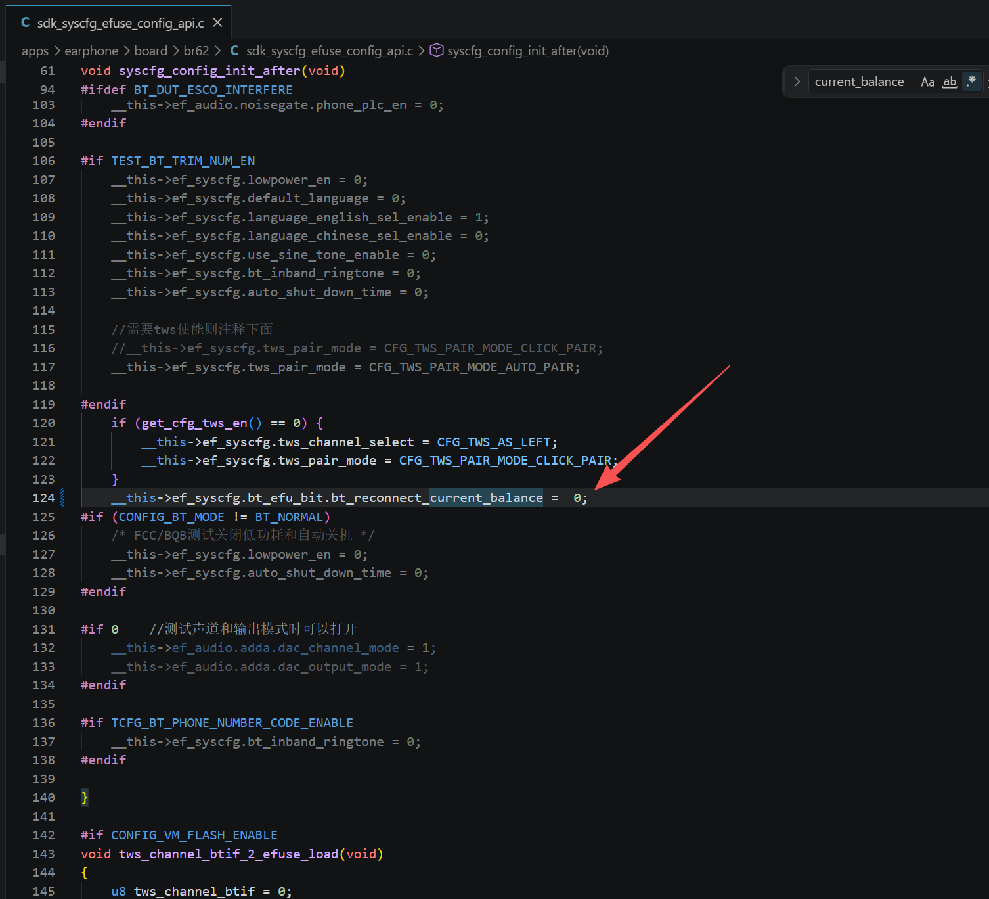Screen dimensions: 989x899
Task: Open syscfg_config_init_after(void) symbol breadcrumb
Action: click(528, 51)
